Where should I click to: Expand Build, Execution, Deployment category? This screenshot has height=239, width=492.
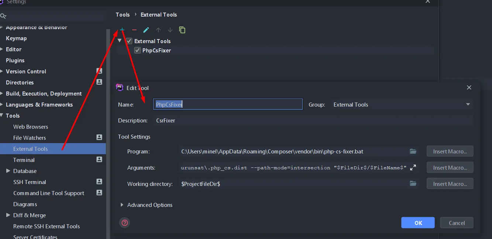coord(2,93)
